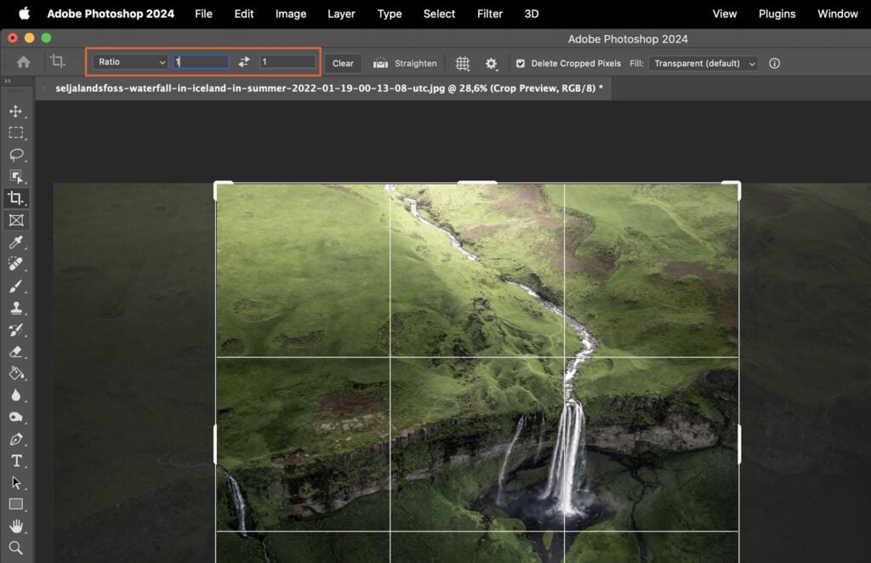Pick the Brush tool
This screenshot has height=563, width=871.
click(16, 287)
